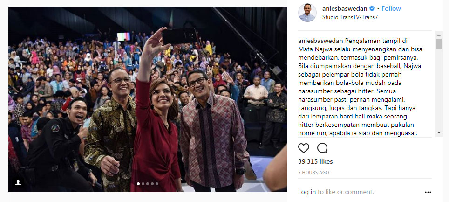449x202 pixels.
Task: Follow the aniesbaswedan account
Action: [x=391, y=8]
